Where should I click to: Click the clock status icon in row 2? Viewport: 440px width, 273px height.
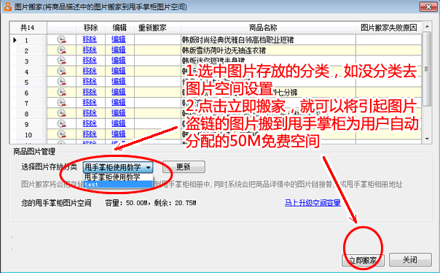coord(61,50)
